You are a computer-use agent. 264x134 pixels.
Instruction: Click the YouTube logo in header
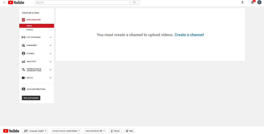pyautogui.click(x=16, y=2)
